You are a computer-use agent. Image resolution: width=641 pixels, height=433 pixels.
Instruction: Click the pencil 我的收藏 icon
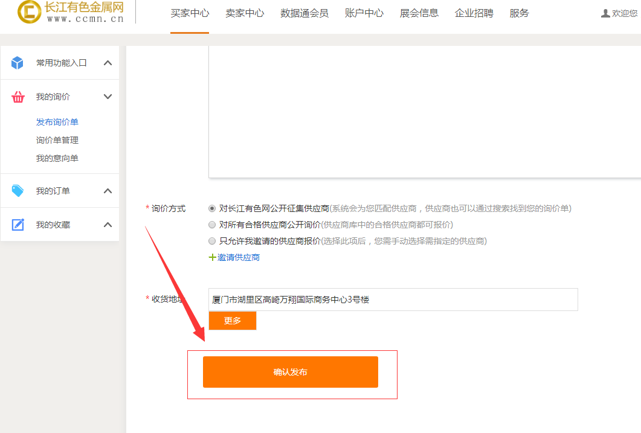click(x=18, y=225)
